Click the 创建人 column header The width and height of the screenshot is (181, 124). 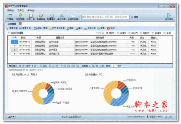154,38
